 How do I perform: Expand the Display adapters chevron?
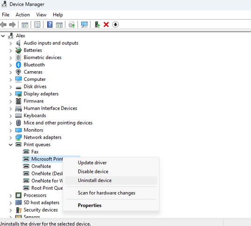point(11,94)
